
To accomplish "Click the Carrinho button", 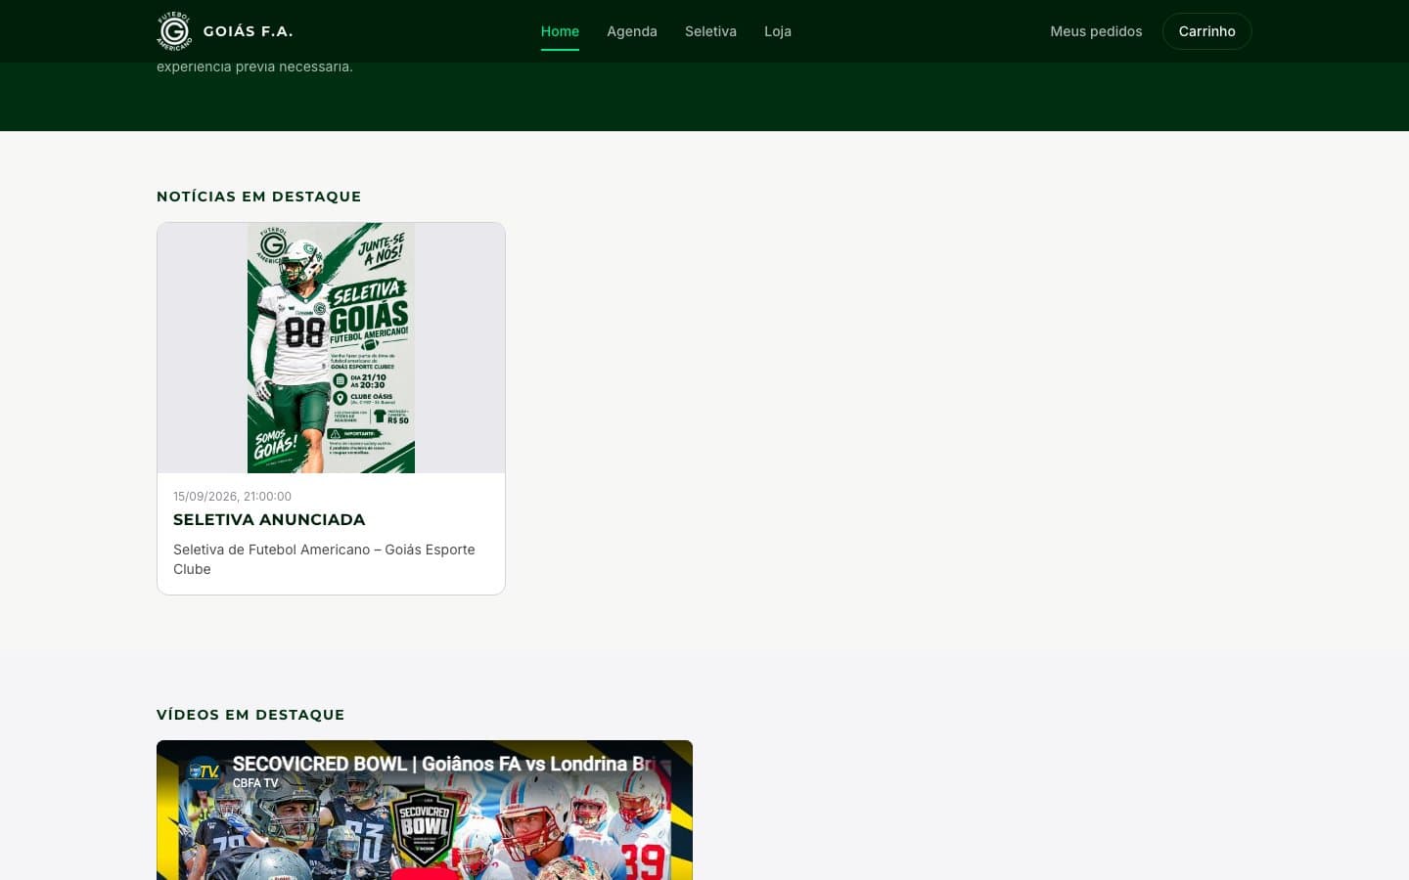I will 1206,31.
